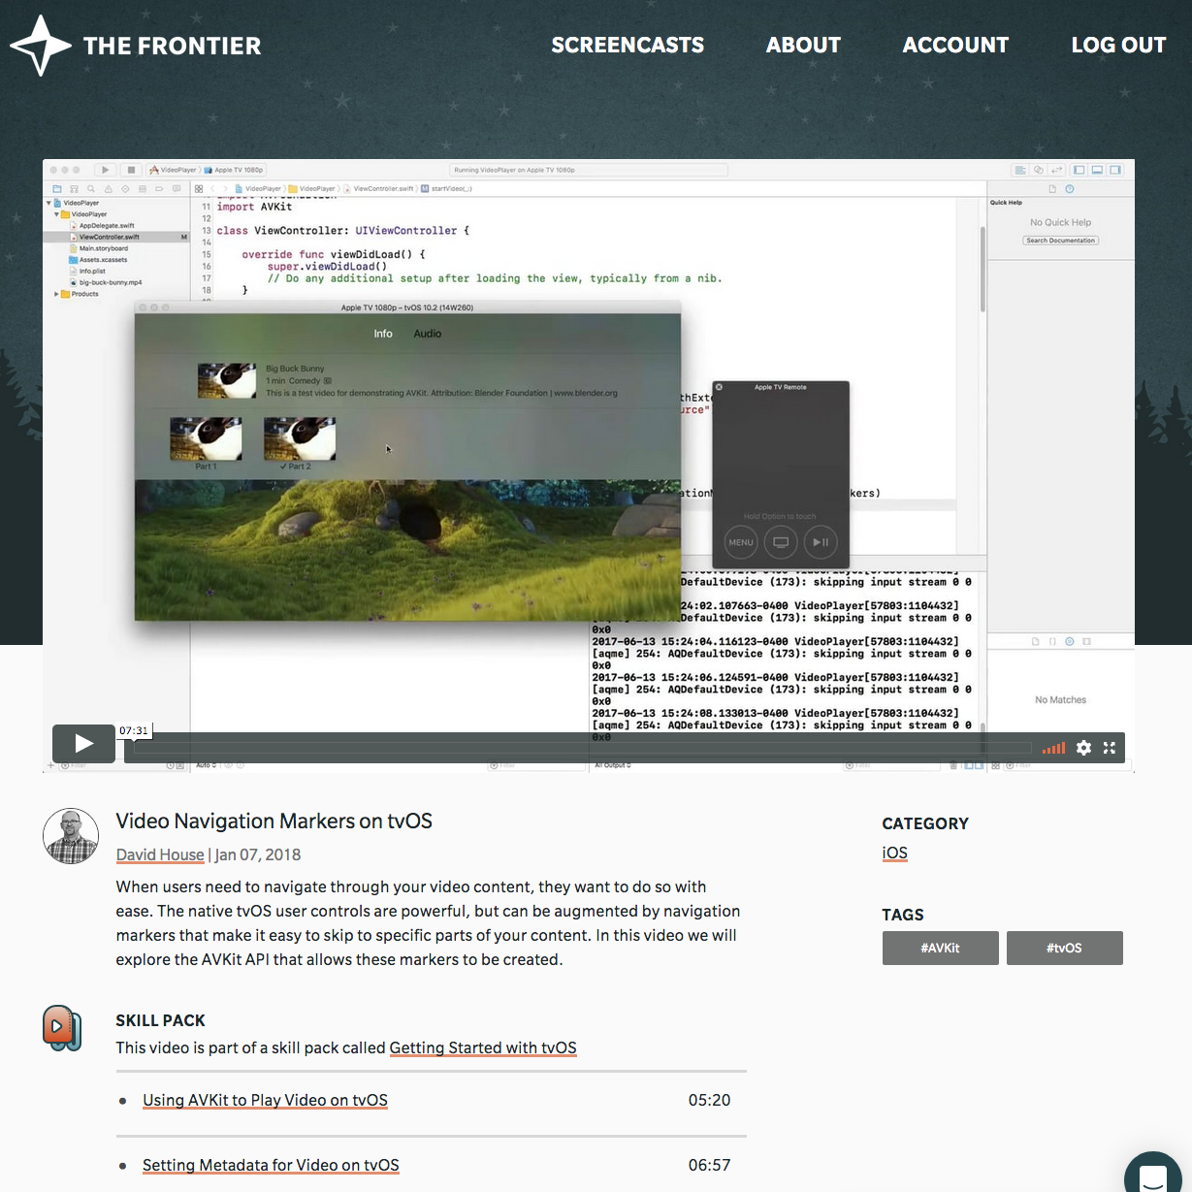Click the CATEGORY heading
Image resolution: width=1192 pixels, height=1192 pixels.
[x=925, y=823]
